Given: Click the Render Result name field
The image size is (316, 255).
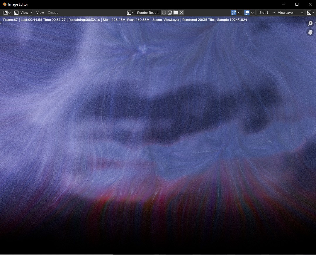Looking at the screenshot, I should (x=148, y=13).
